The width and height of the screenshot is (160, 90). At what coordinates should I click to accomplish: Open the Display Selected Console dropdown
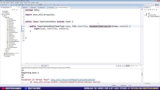click(134, 66)
